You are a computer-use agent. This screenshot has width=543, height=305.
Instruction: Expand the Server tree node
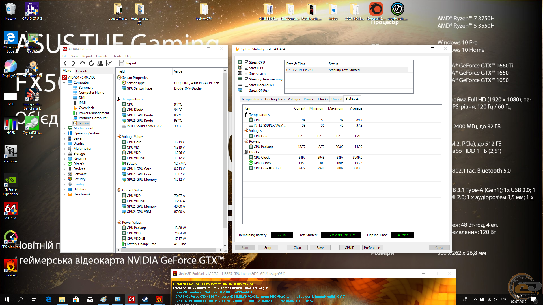pyautogui.click(x=64, y=138)
